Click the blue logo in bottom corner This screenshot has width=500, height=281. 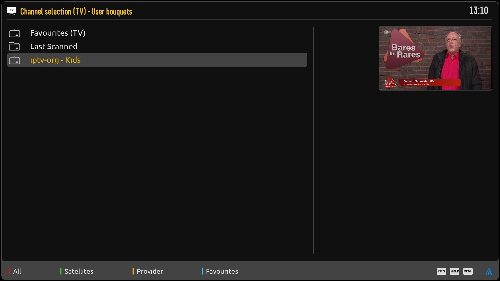[x=489, y=272]
